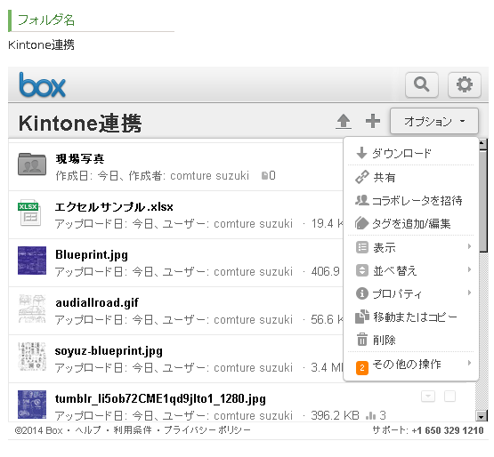494x457 pixels.
Task: Open tumblr file row action dropdown arrow
Action: point(428,396)
